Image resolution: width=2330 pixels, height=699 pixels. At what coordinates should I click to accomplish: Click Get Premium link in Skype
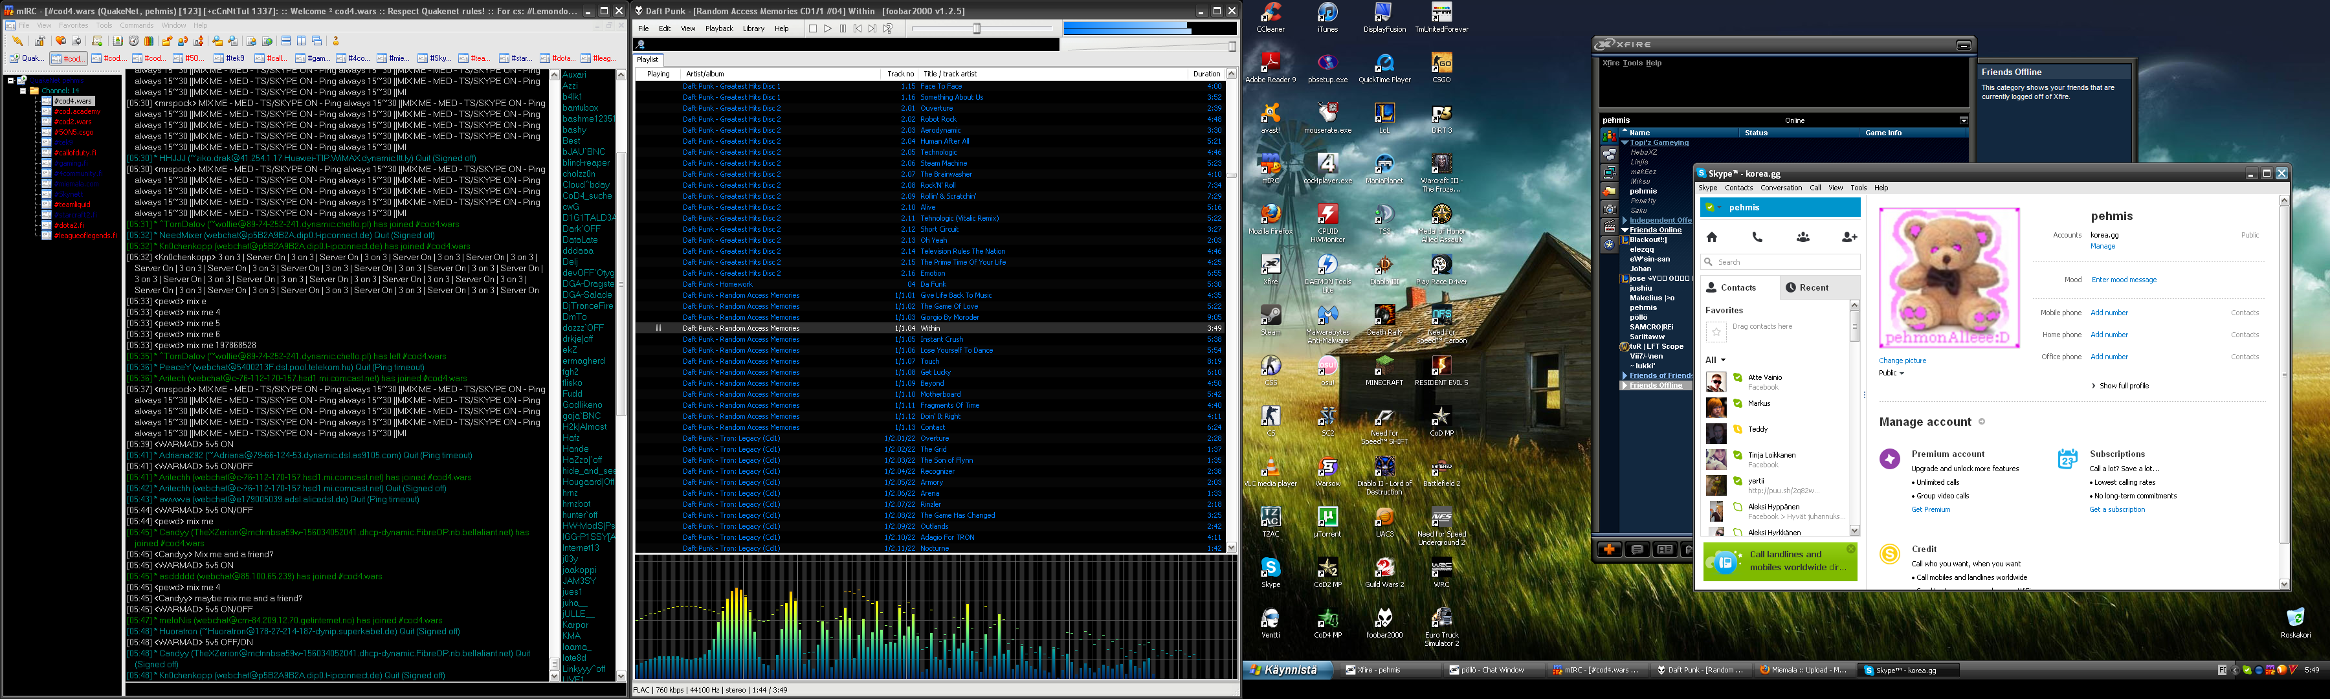1930,510
